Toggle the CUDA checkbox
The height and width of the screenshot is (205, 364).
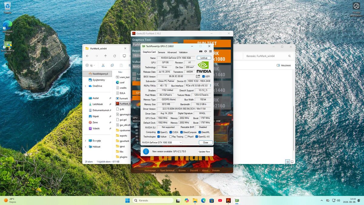pyautogui.click(x=171, y=132)
